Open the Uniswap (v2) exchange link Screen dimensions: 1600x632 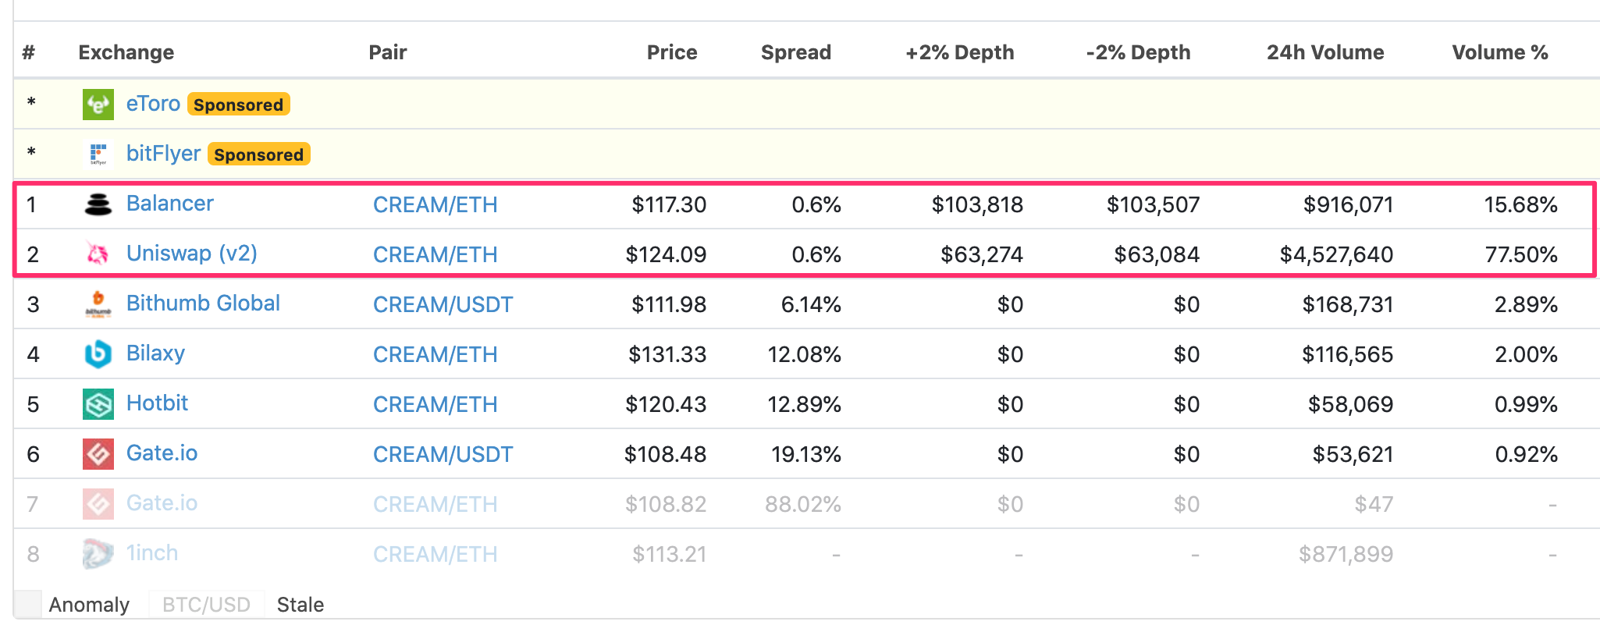click(x=192, y=254)
